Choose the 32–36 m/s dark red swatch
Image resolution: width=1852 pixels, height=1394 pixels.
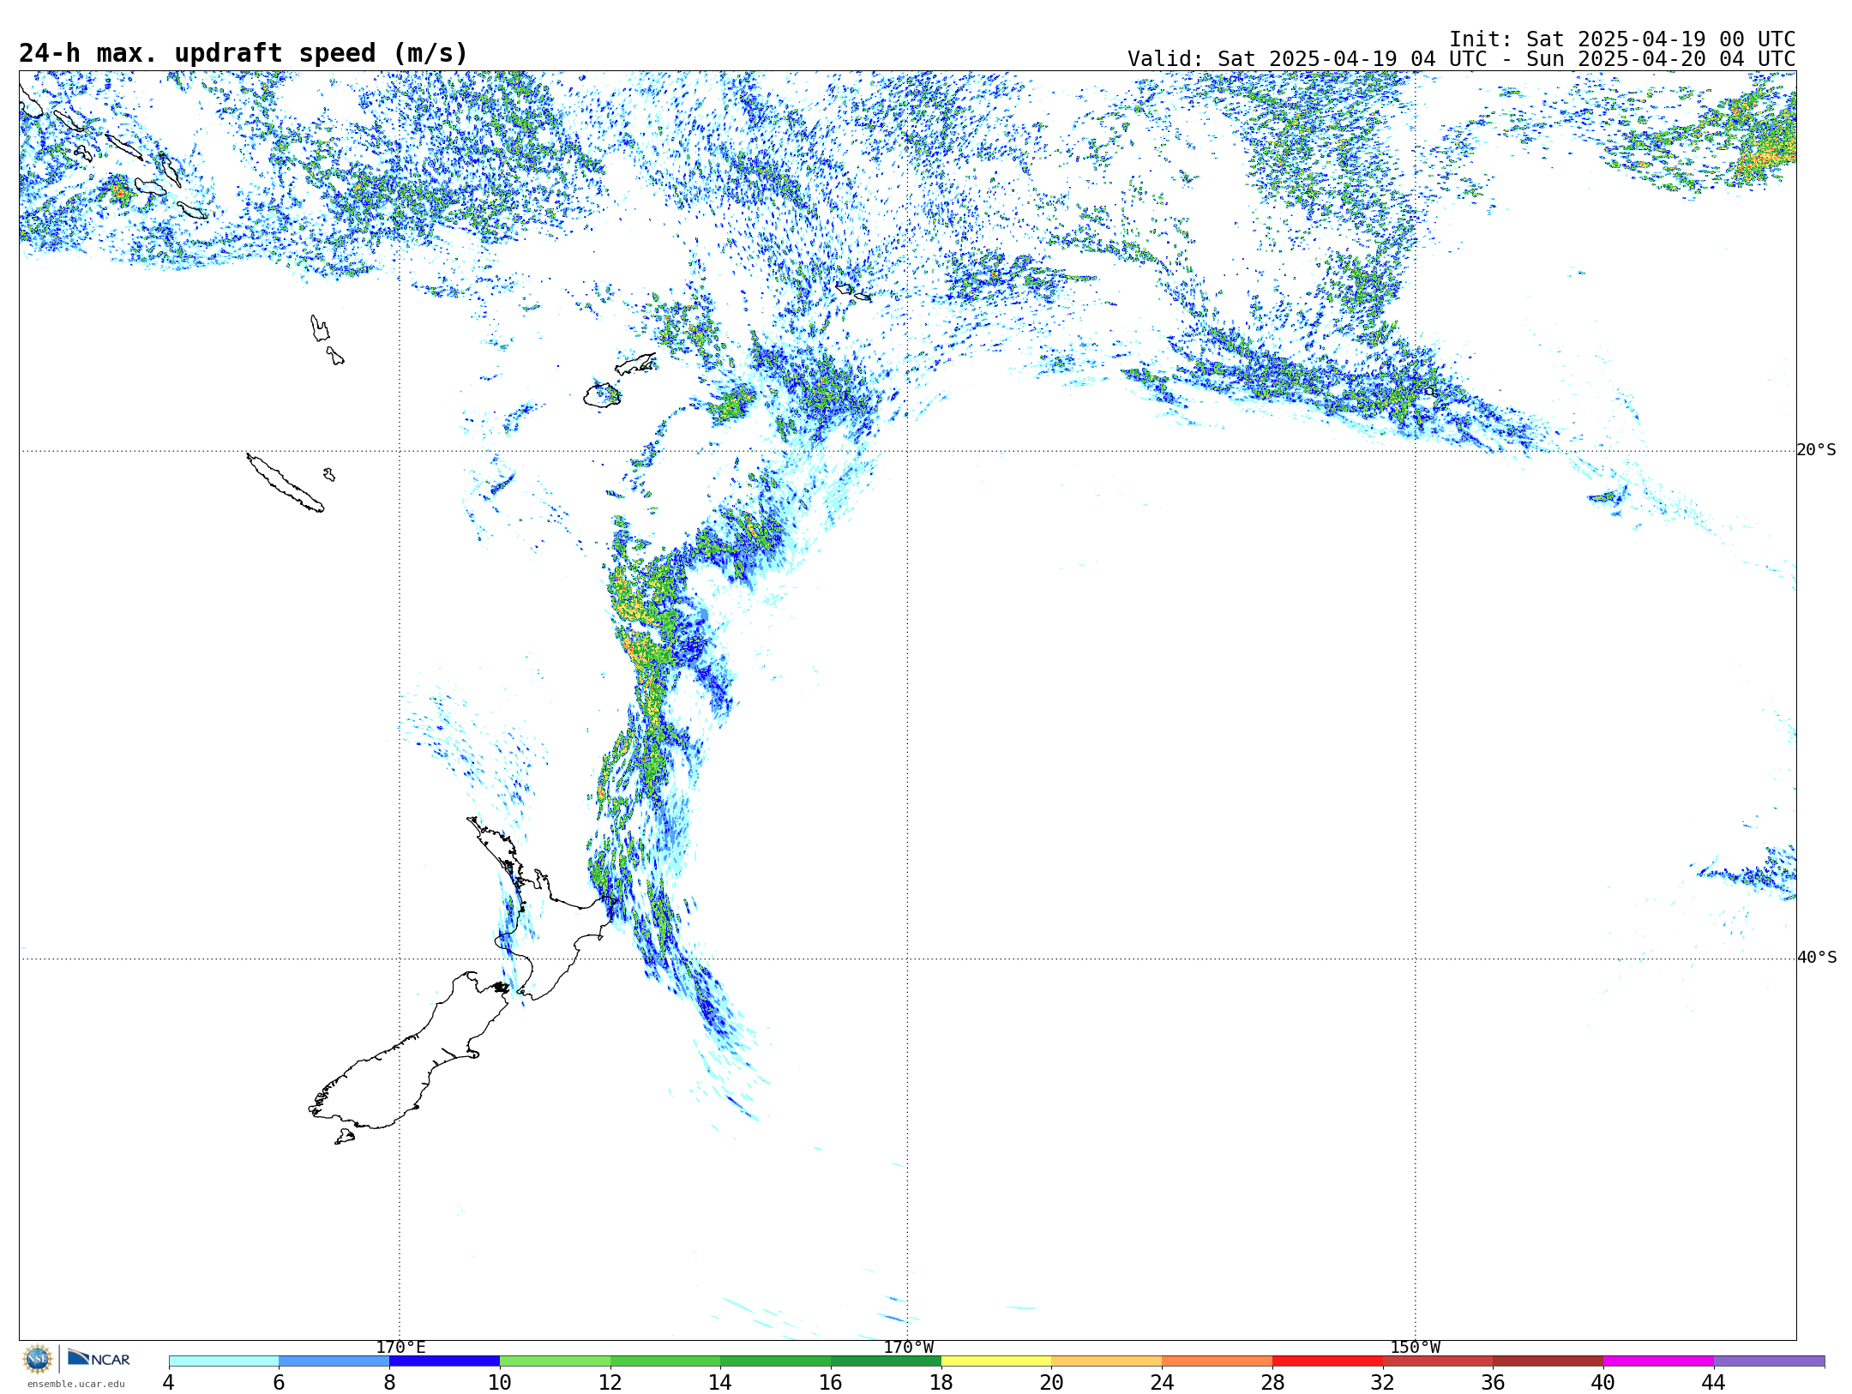point(1438,1361)
